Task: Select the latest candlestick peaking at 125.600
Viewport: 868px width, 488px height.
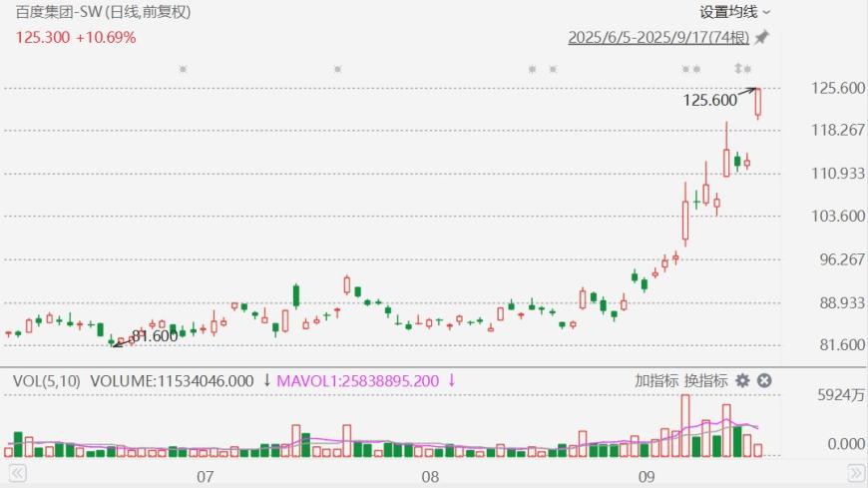Action: coord(758,104)
